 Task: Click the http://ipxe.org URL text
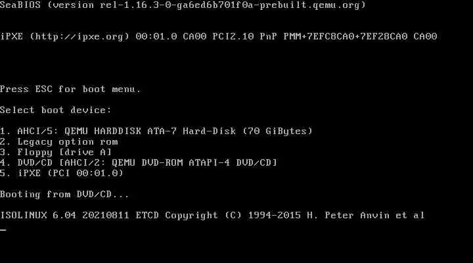(79, 37)
